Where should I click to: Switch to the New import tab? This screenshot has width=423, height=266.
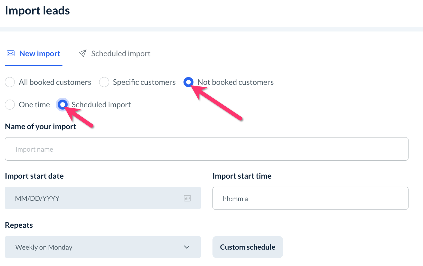click(40, 54)
